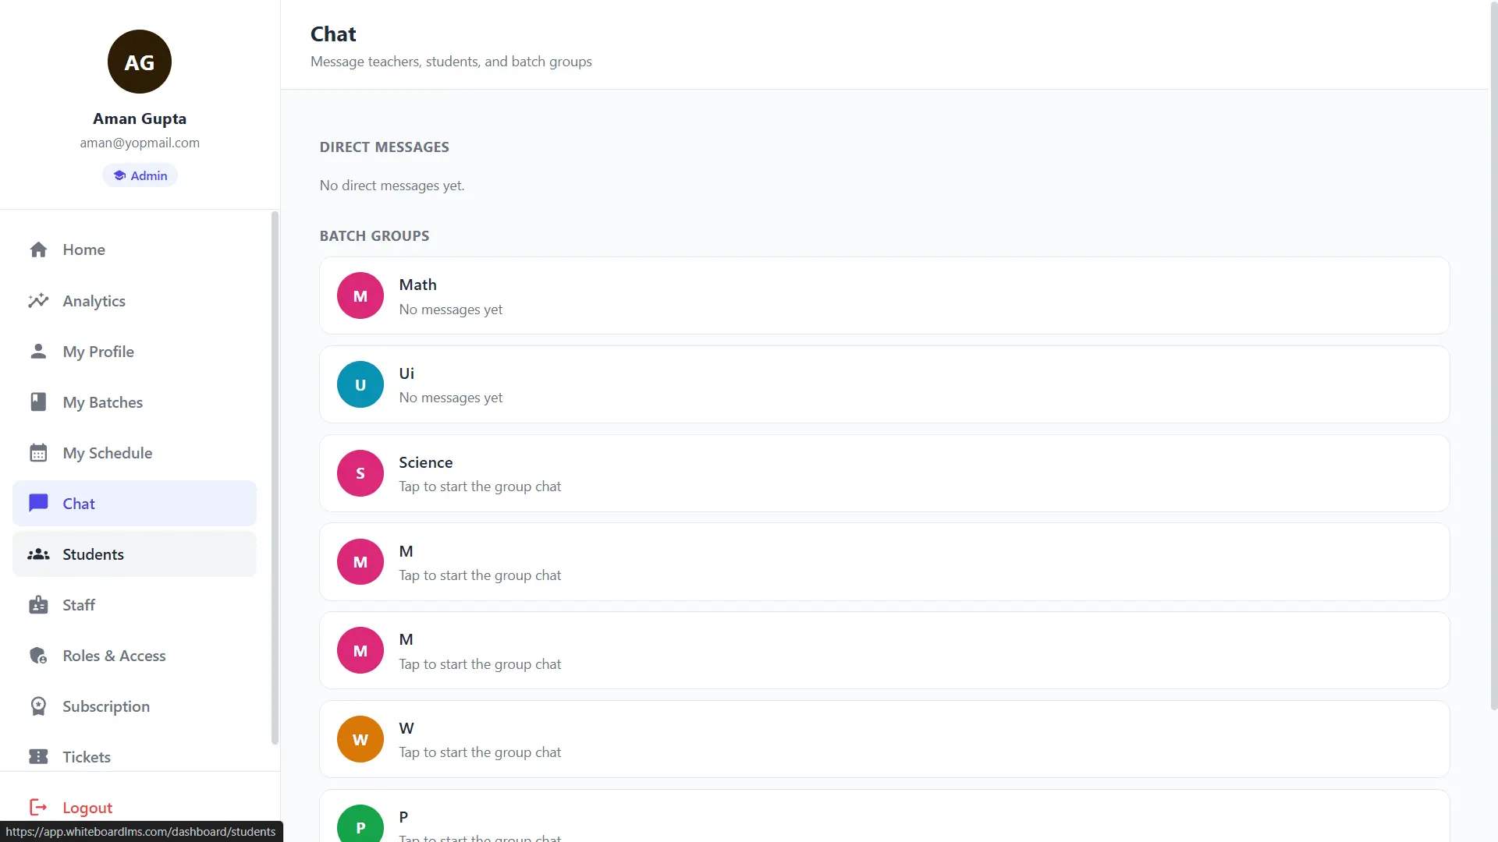Click 'No direct messages yet.' text
Screen dimensions: 1498x842
click(392, 186)
